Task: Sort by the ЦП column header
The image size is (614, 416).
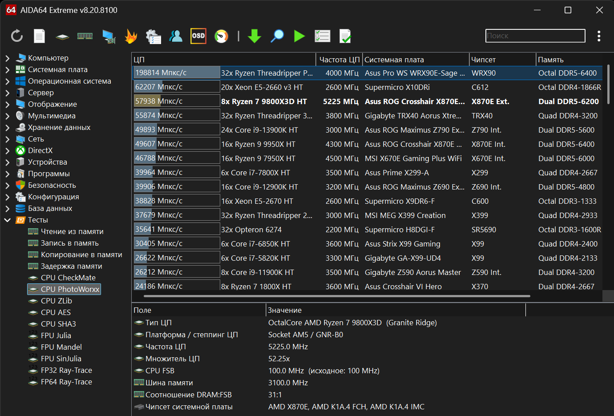Action: tap(224, 60)
